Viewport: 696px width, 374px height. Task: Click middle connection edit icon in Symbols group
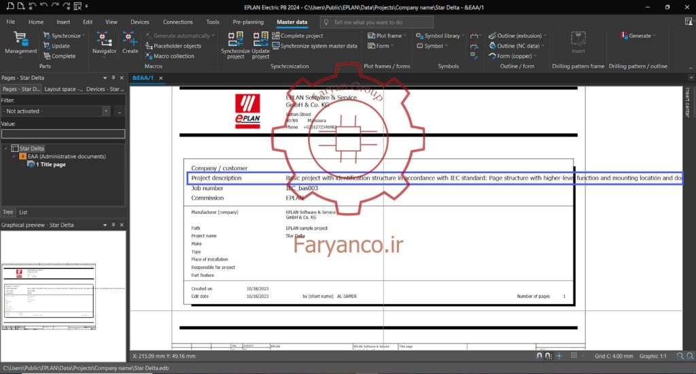pos(474,46)
